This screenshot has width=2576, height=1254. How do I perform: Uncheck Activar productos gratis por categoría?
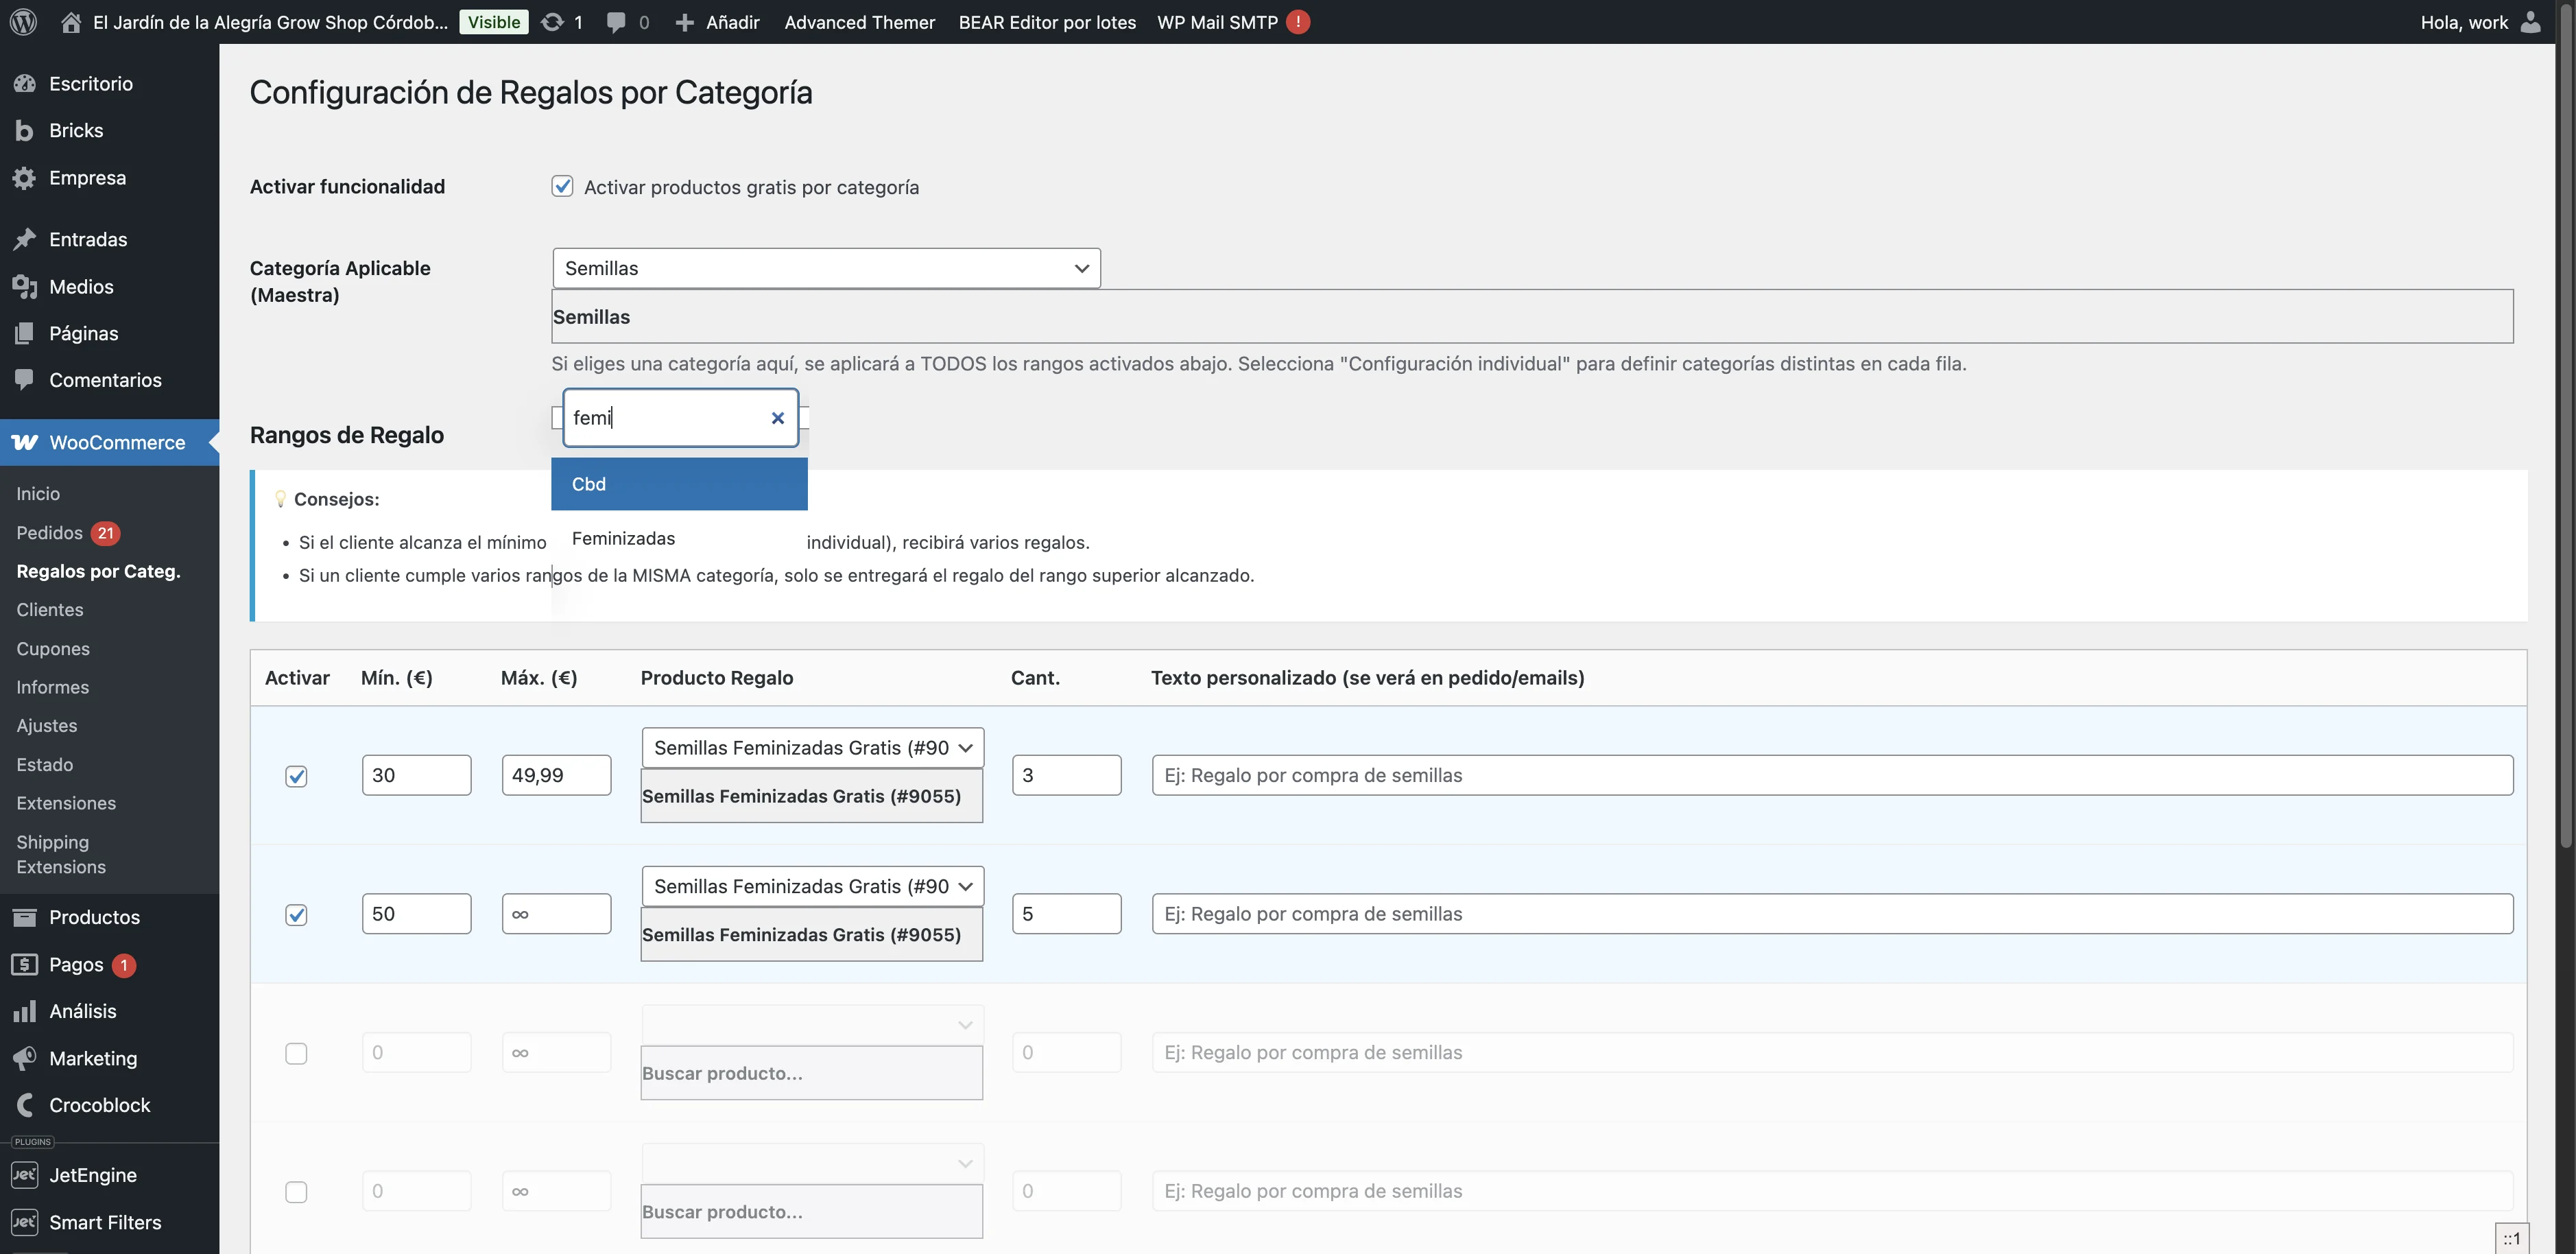pyautogui.click(x=562, y=187)
